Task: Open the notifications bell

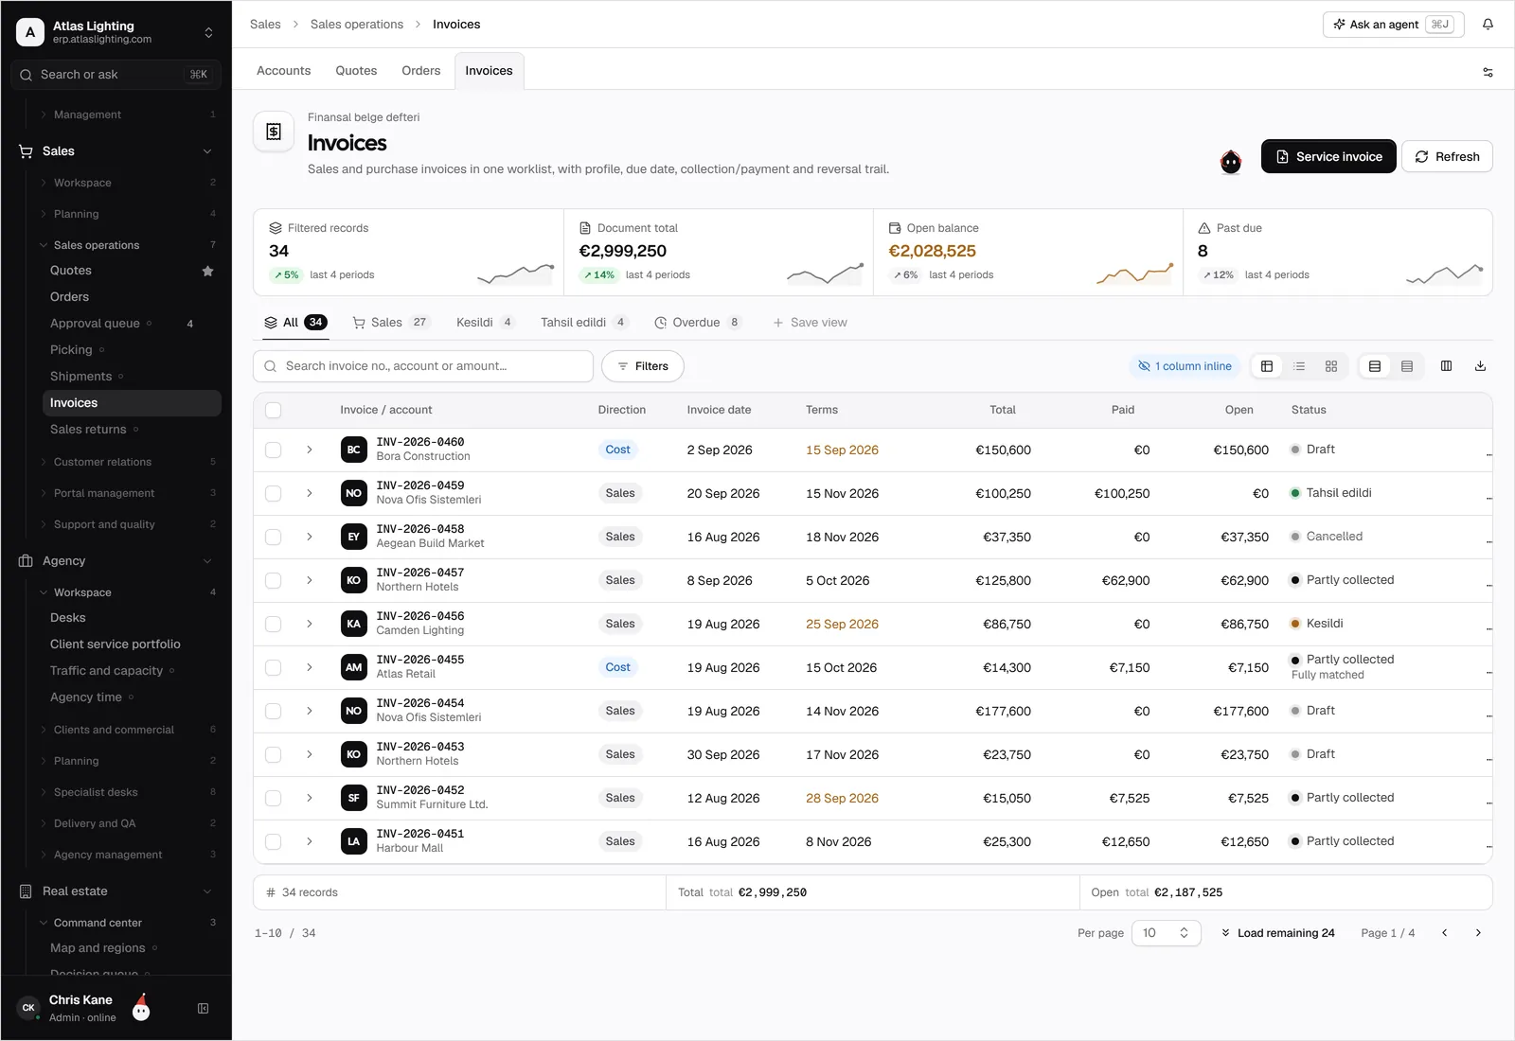Action: click(1488, 25)
